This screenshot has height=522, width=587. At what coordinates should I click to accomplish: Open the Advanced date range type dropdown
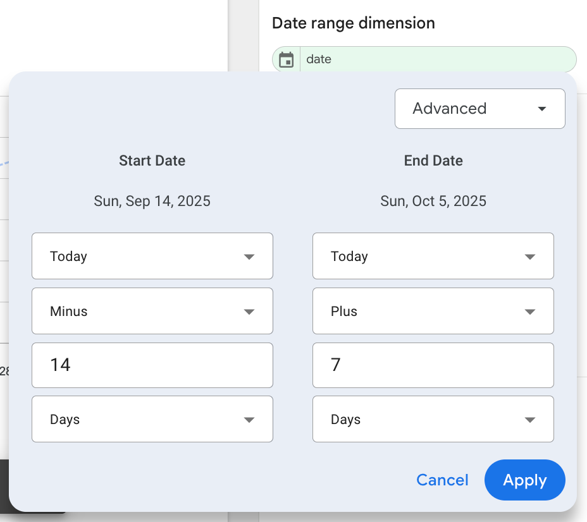[x=479, y=109]
